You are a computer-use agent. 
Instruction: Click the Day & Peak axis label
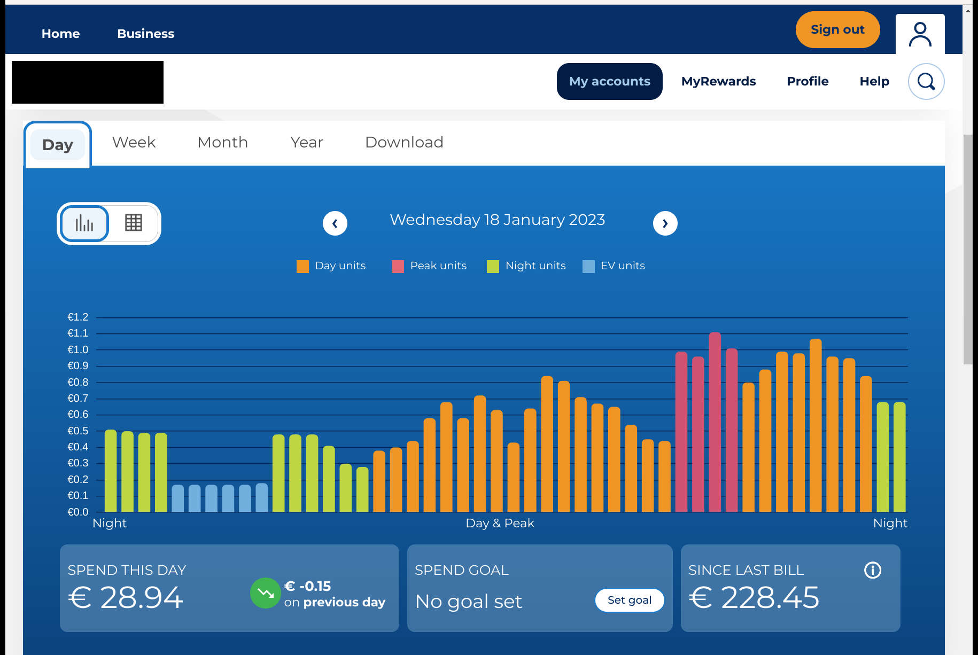500,523
